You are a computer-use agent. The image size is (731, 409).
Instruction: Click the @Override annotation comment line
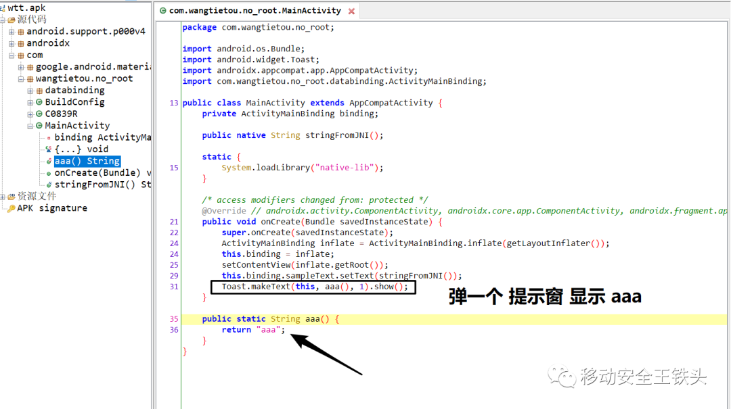click(x=464, y=210)
